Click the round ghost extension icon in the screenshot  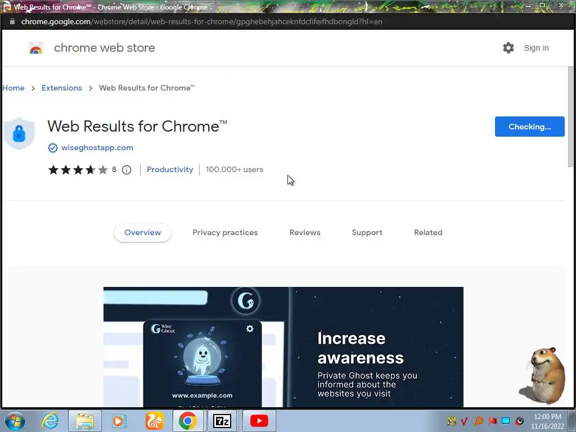pyautogui.click(x=245, y=301)
